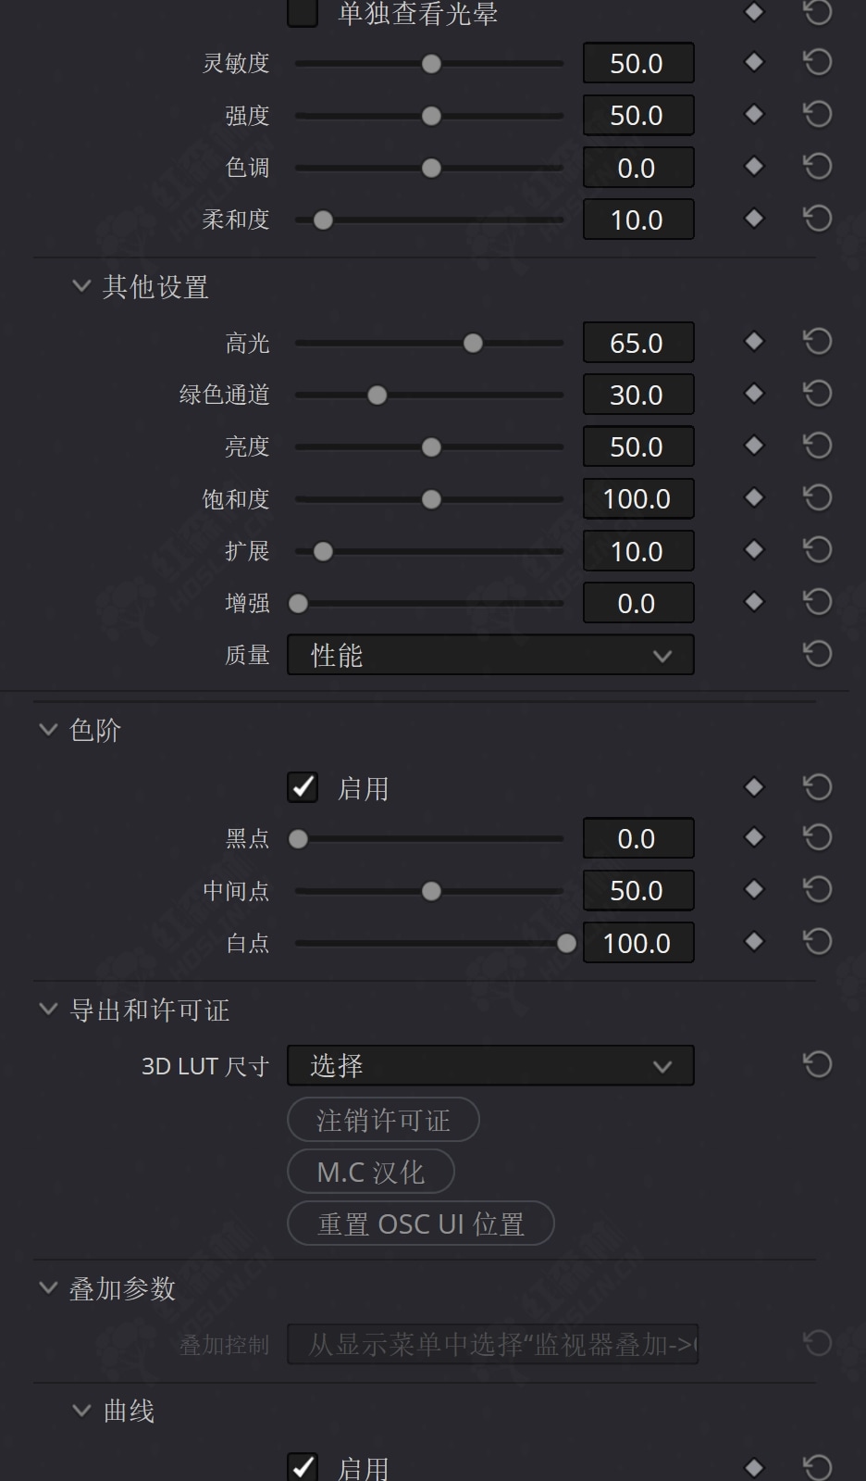Add keyframe for 白点

(x=754, y=941)
